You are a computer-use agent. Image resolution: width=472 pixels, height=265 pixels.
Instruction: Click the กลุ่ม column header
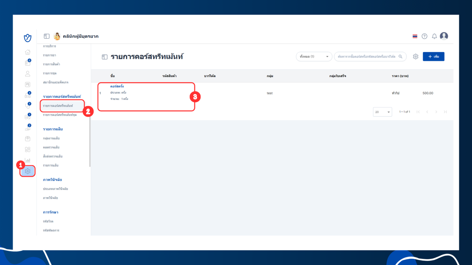click(x=270, y=76)
